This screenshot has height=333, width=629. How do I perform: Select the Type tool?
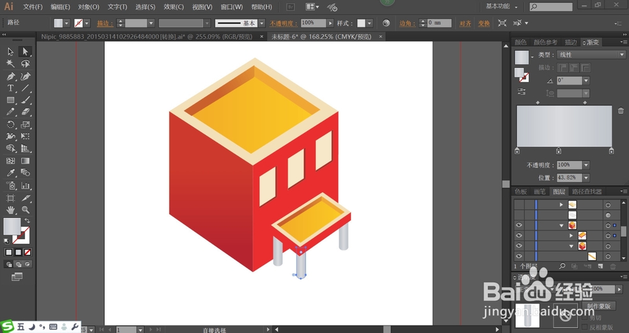11,88
